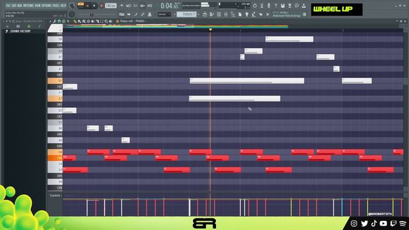Open the VIEW menu

tap(38, 5)
